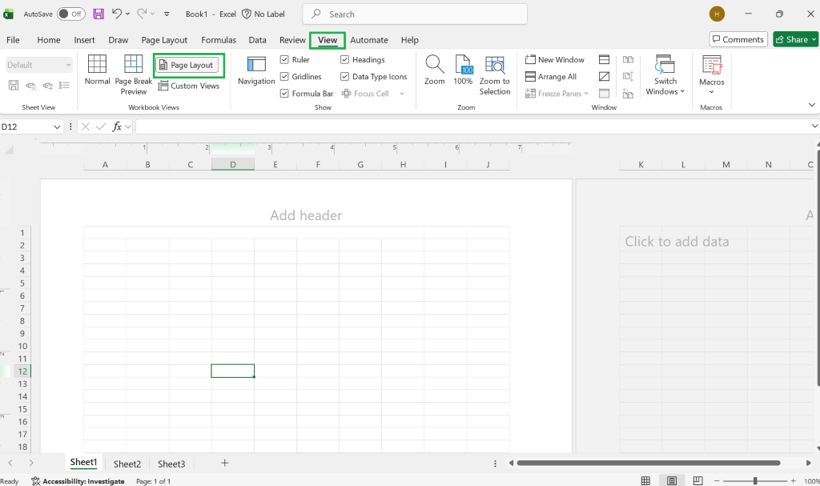Disable the Formula Bar checkbox
This screenshot has width=820, height=486.
pyautogui.click(x=284, y=93)
